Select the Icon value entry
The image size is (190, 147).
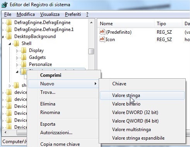pyautogui.click(x=110, y=40)
